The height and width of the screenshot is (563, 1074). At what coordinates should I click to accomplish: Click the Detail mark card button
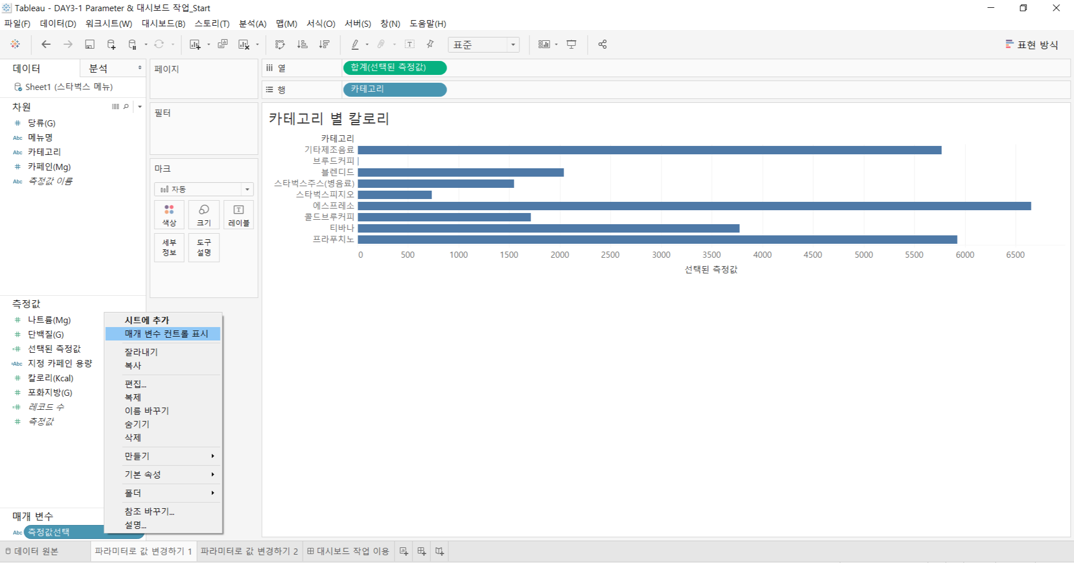pyautogui.click(x=169, y=248)
